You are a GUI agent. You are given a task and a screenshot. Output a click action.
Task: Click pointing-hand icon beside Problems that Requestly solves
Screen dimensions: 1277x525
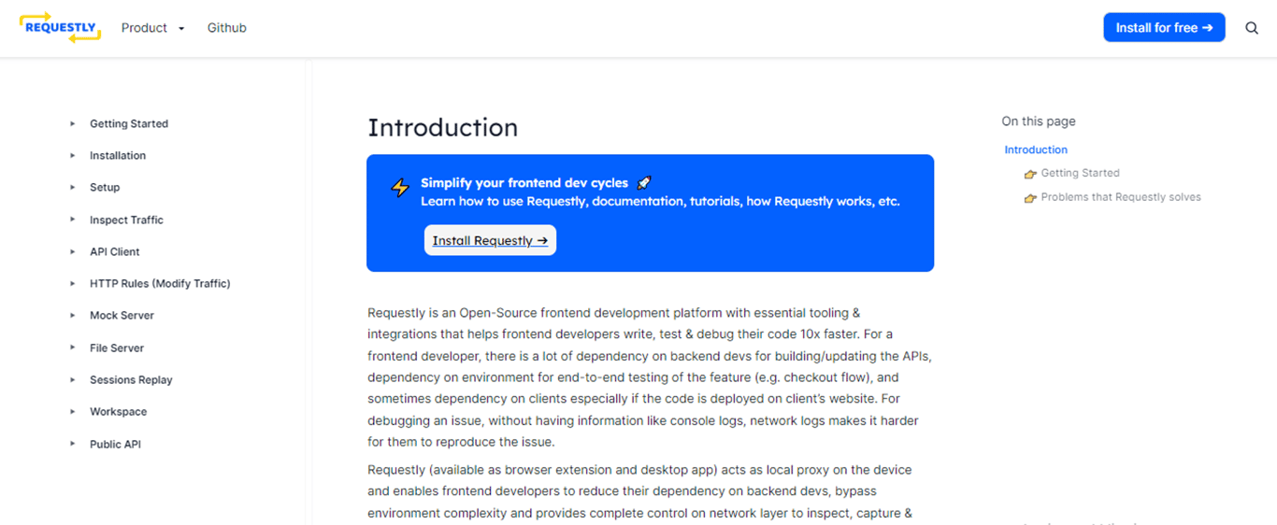click(1030, 198)
